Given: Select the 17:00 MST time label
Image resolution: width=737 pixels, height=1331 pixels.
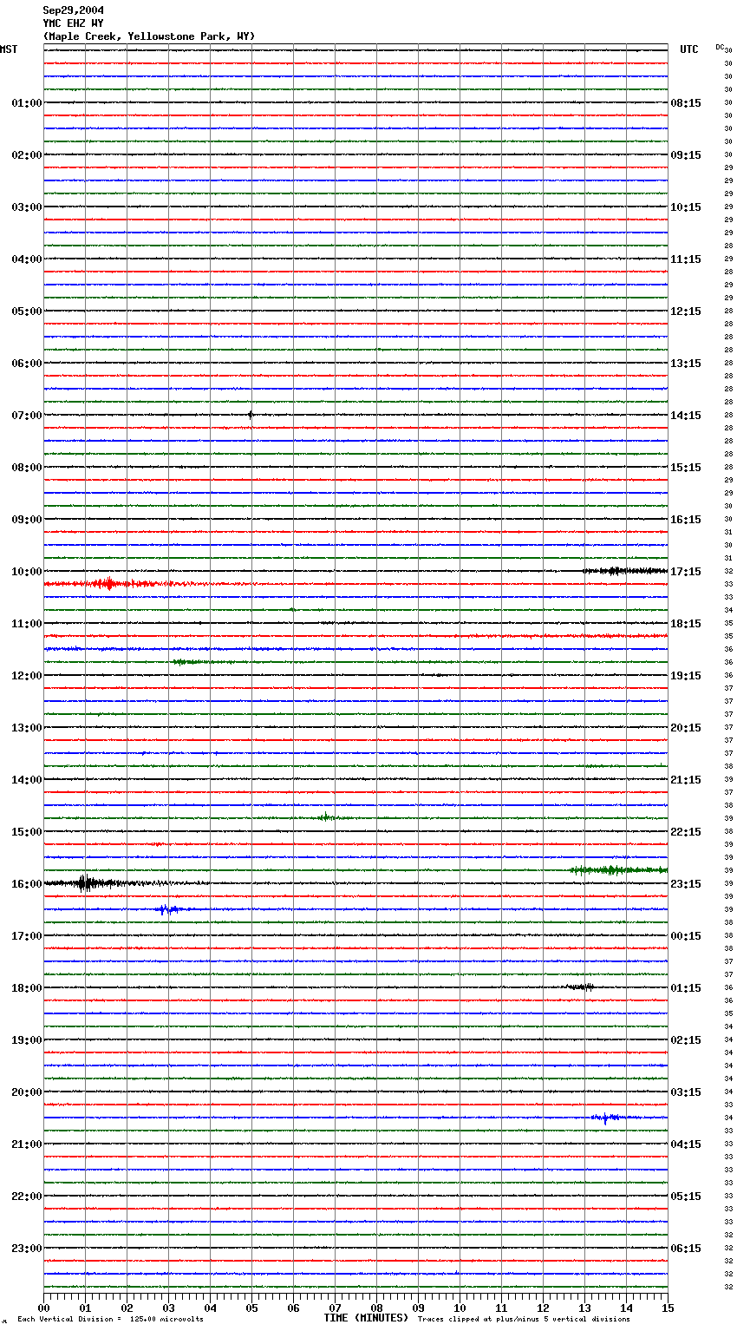Looking at the screenshot, I should click(x=27, y=936).
